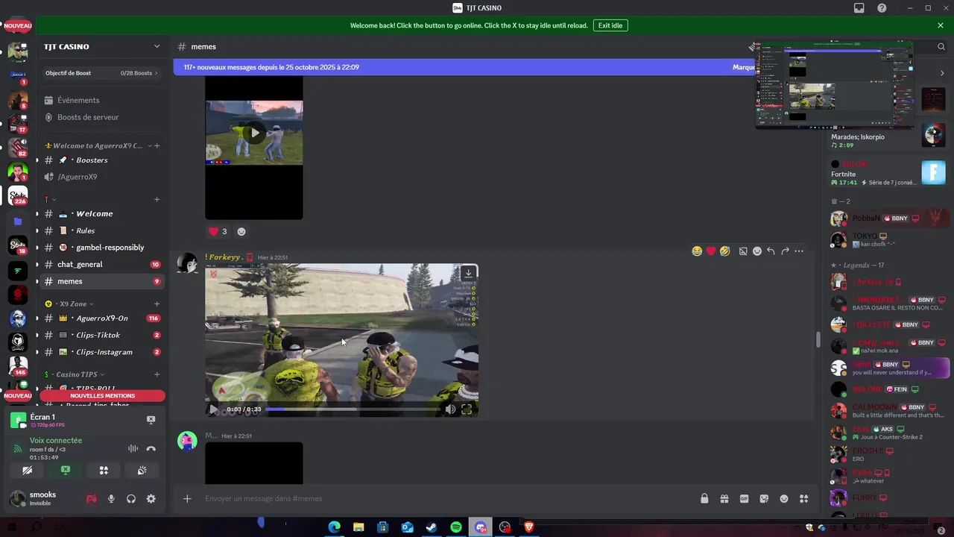Reply to Forkeyy's message
Screen dimensions: 954x537
point(771,251)
